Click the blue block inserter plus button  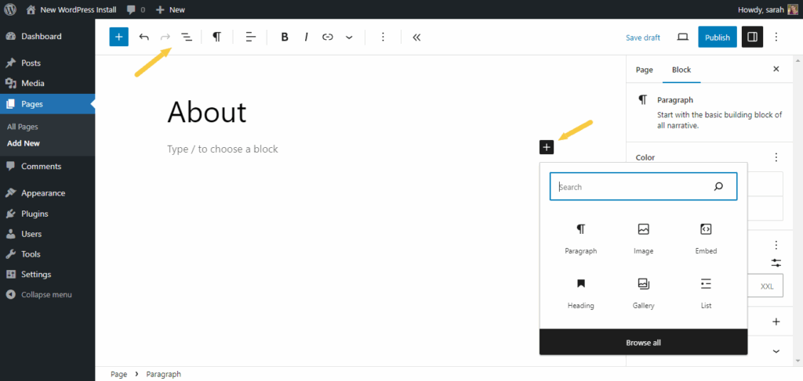pyautogui.click(x=118, y=37)
